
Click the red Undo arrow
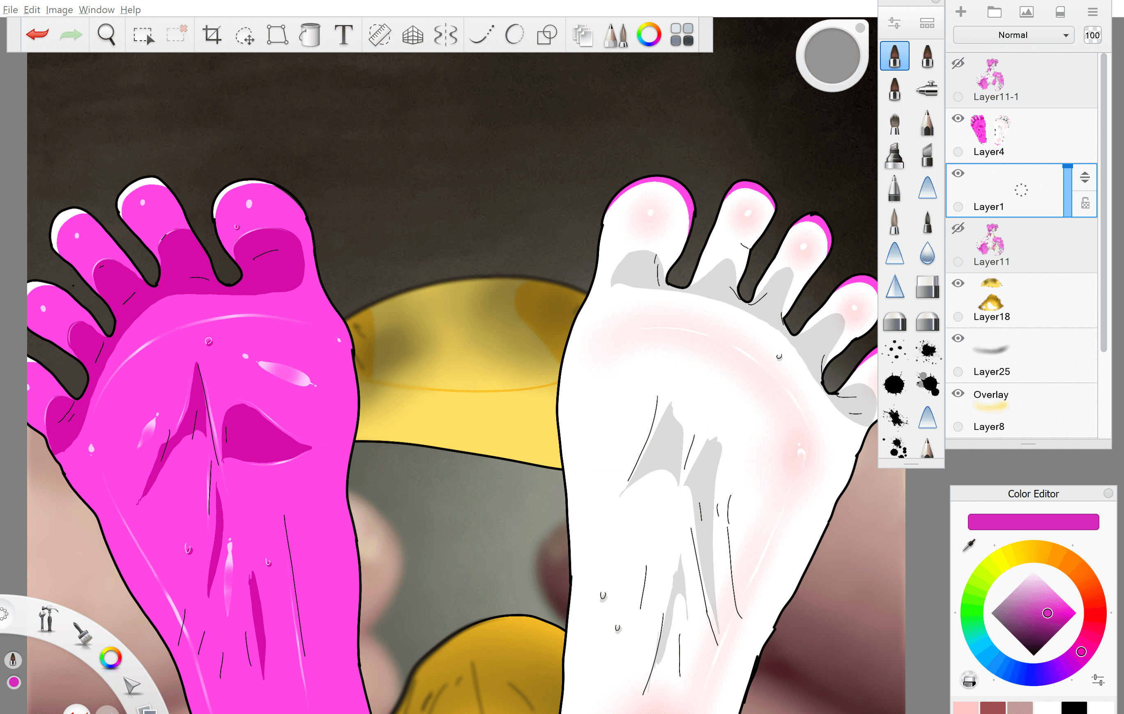37,34
